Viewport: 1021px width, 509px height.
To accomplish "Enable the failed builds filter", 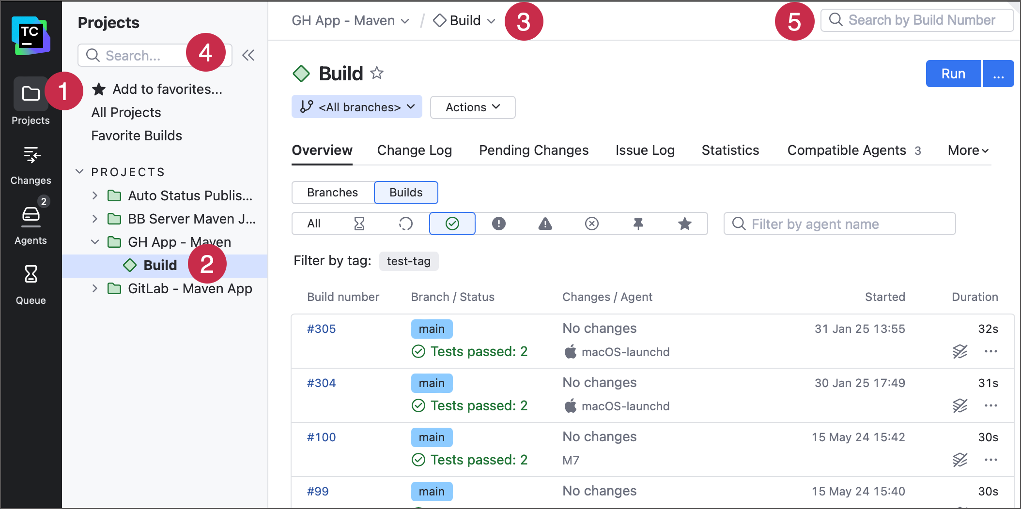I will pyautogui.click(x=498, y=224).
